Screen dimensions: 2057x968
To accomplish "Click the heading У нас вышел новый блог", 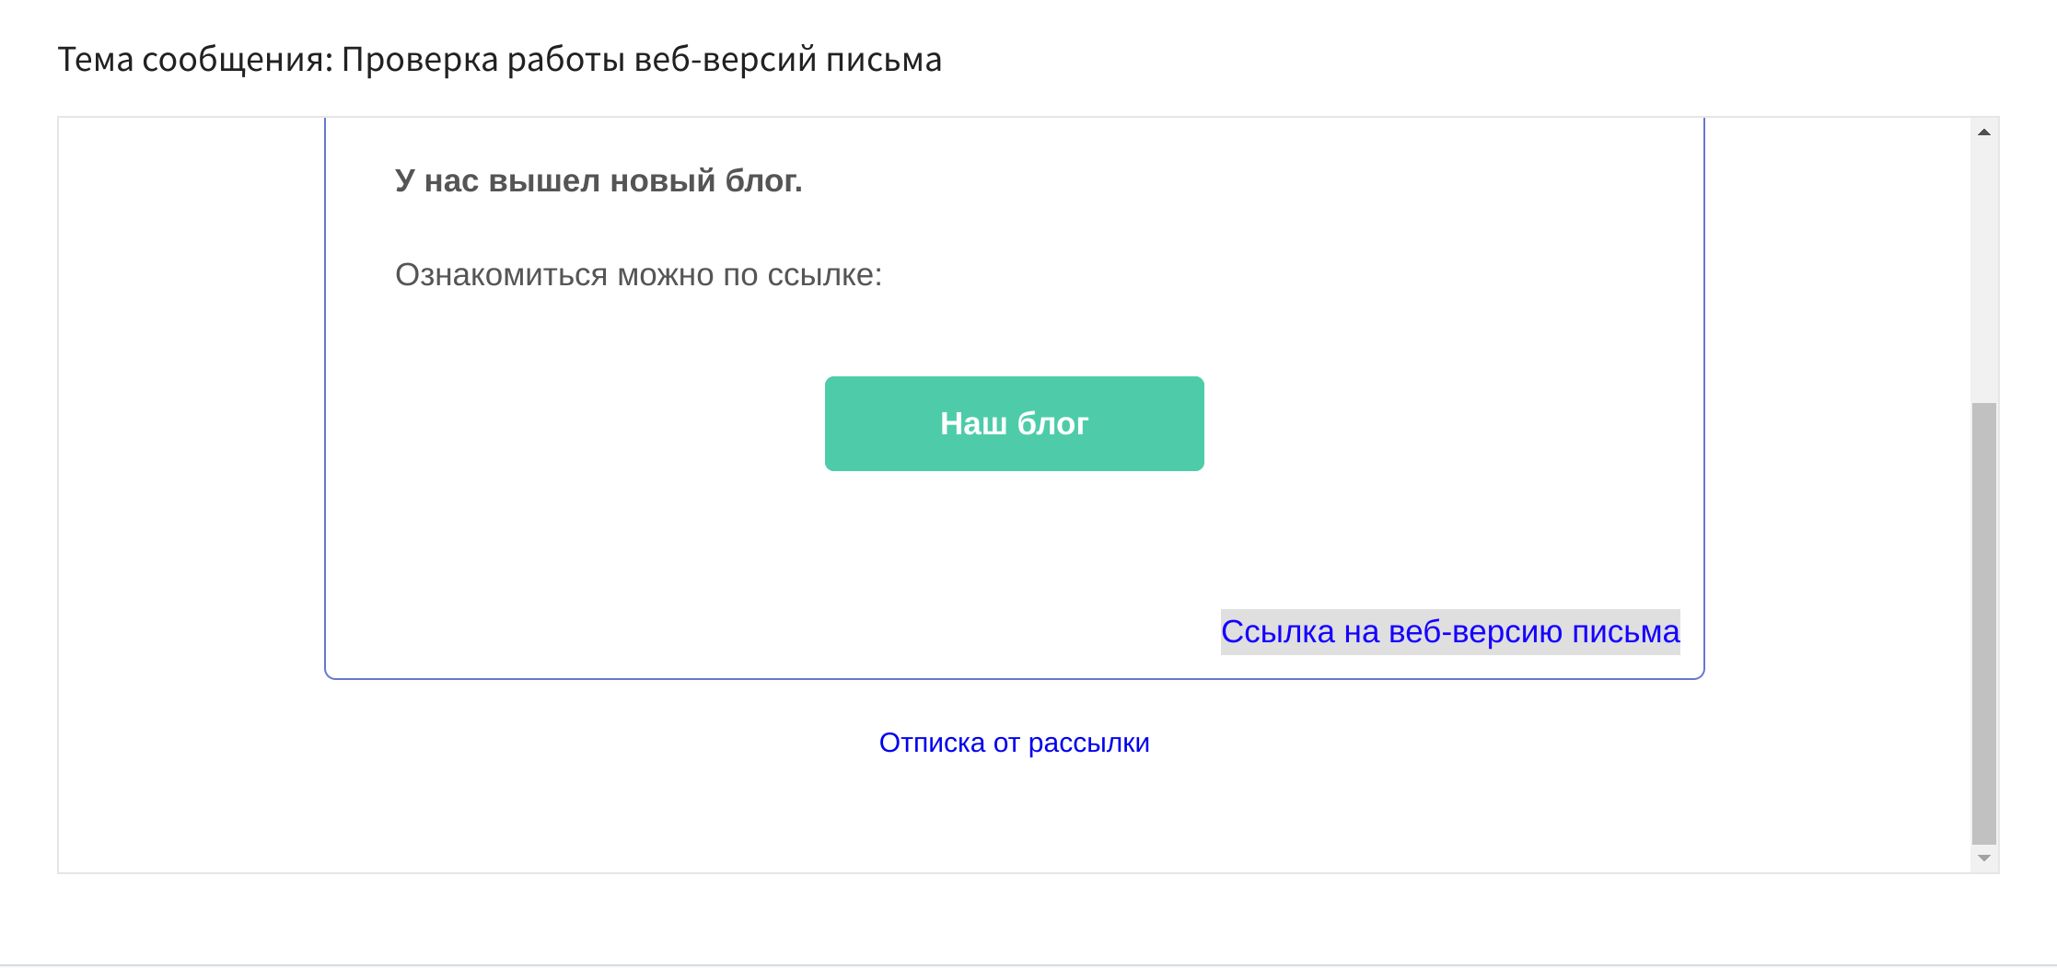I will [x=599, y=180].
